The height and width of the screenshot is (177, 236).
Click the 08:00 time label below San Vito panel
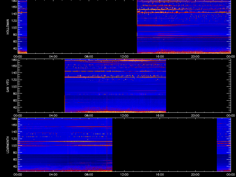pos(89,116)
